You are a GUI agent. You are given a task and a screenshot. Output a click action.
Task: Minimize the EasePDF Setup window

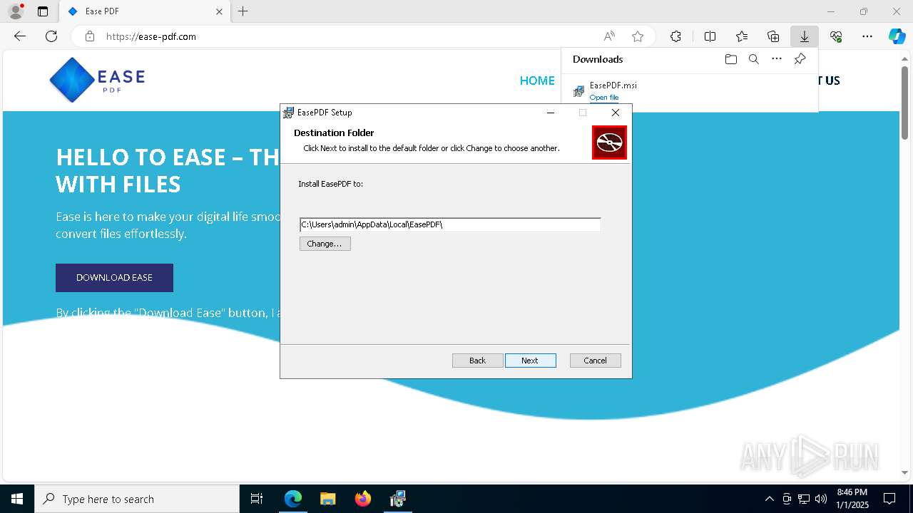point(551,113)
